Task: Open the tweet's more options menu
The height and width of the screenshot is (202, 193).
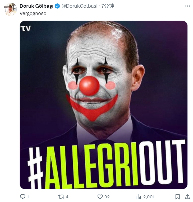Action: coord(187,6)
